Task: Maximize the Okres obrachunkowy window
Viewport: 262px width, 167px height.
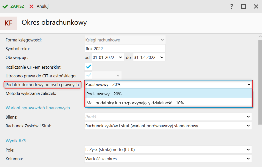Action: (x=243, y=6)
